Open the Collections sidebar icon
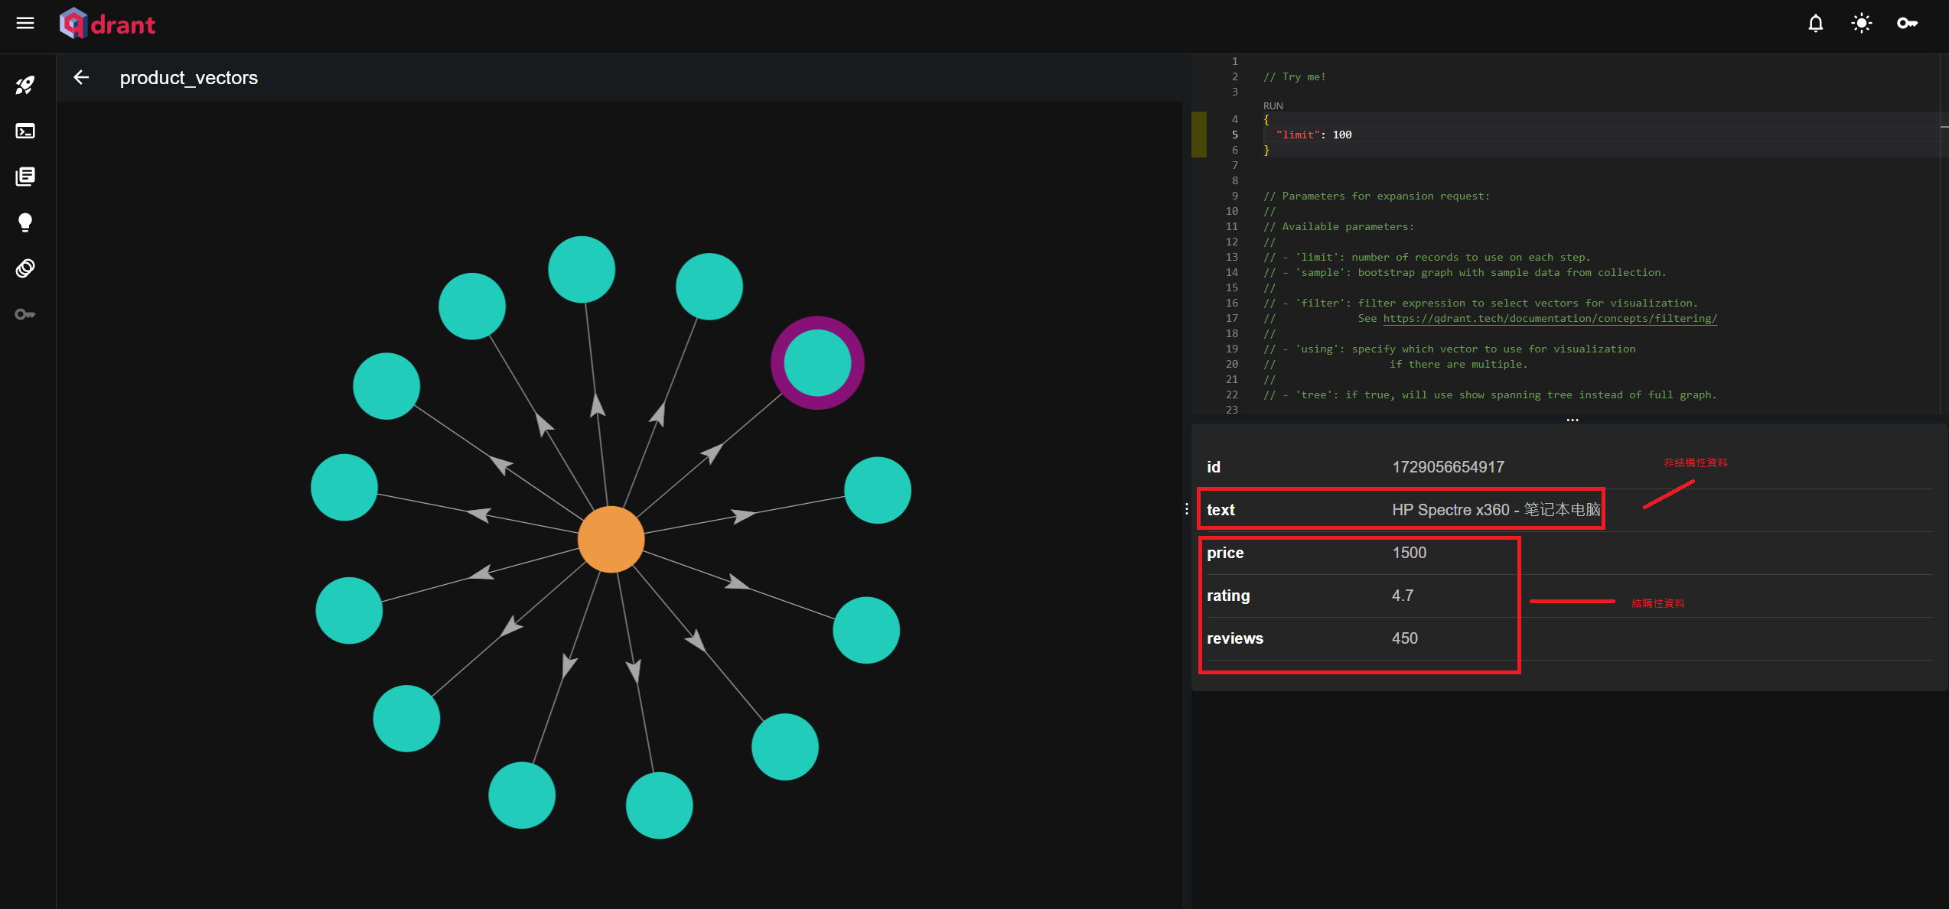This screenshot has width=1949, height=909. pyautogui.click(x=25, y=177)
